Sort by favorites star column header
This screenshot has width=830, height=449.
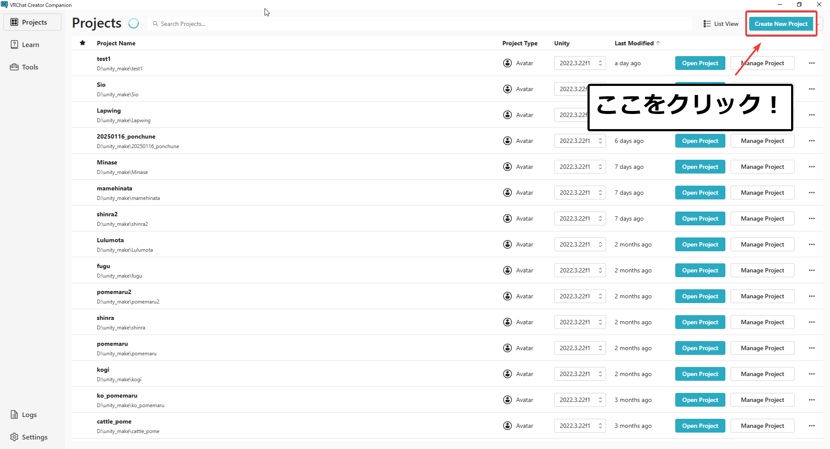(83, 43)
